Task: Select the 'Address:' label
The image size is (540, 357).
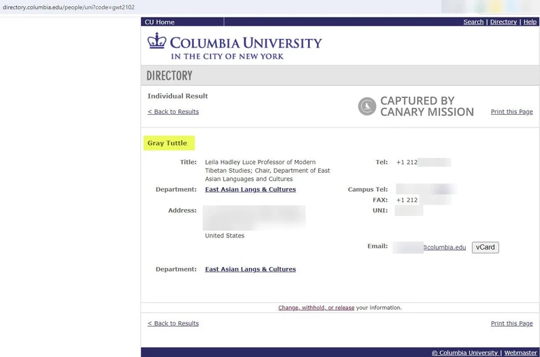Action: 182,211
